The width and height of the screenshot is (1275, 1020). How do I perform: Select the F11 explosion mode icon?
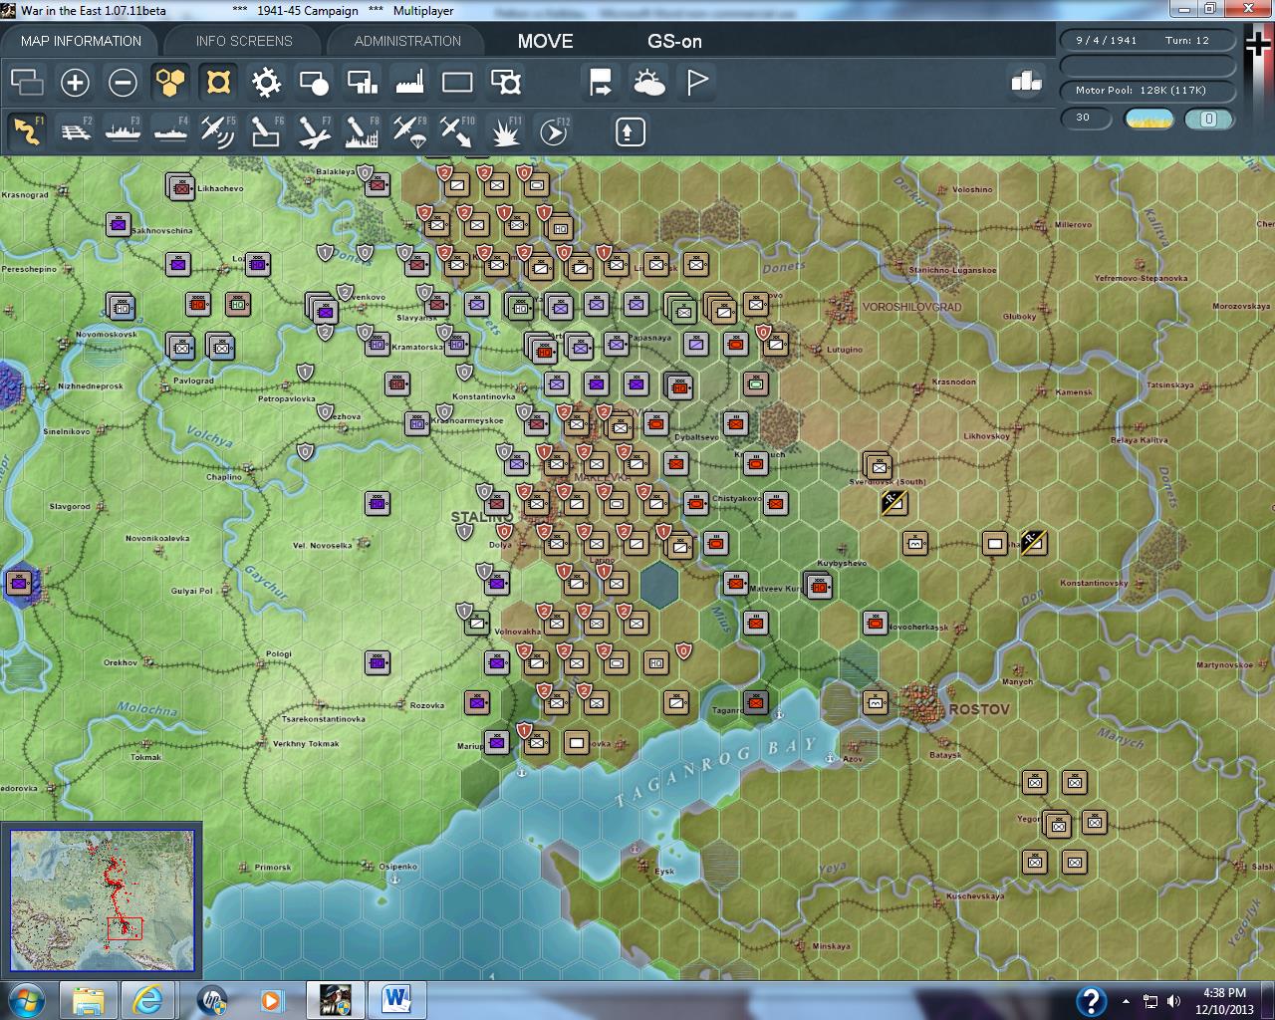[x=506, y=131]
